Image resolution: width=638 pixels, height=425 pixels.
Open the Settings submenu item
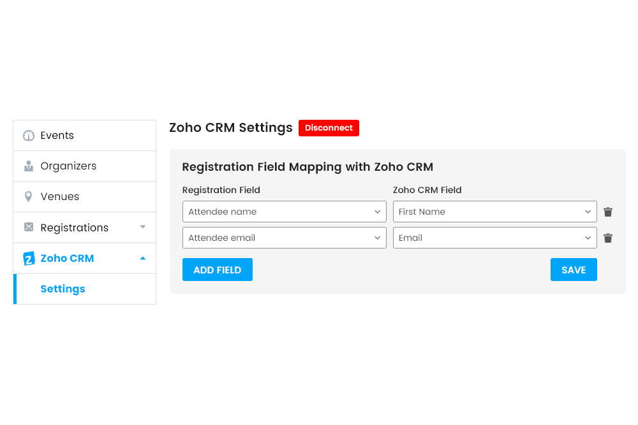click(85, 289)
